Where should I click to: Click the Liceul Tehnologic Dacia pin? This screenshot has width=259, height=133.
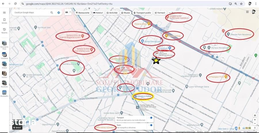coord(187,86)
